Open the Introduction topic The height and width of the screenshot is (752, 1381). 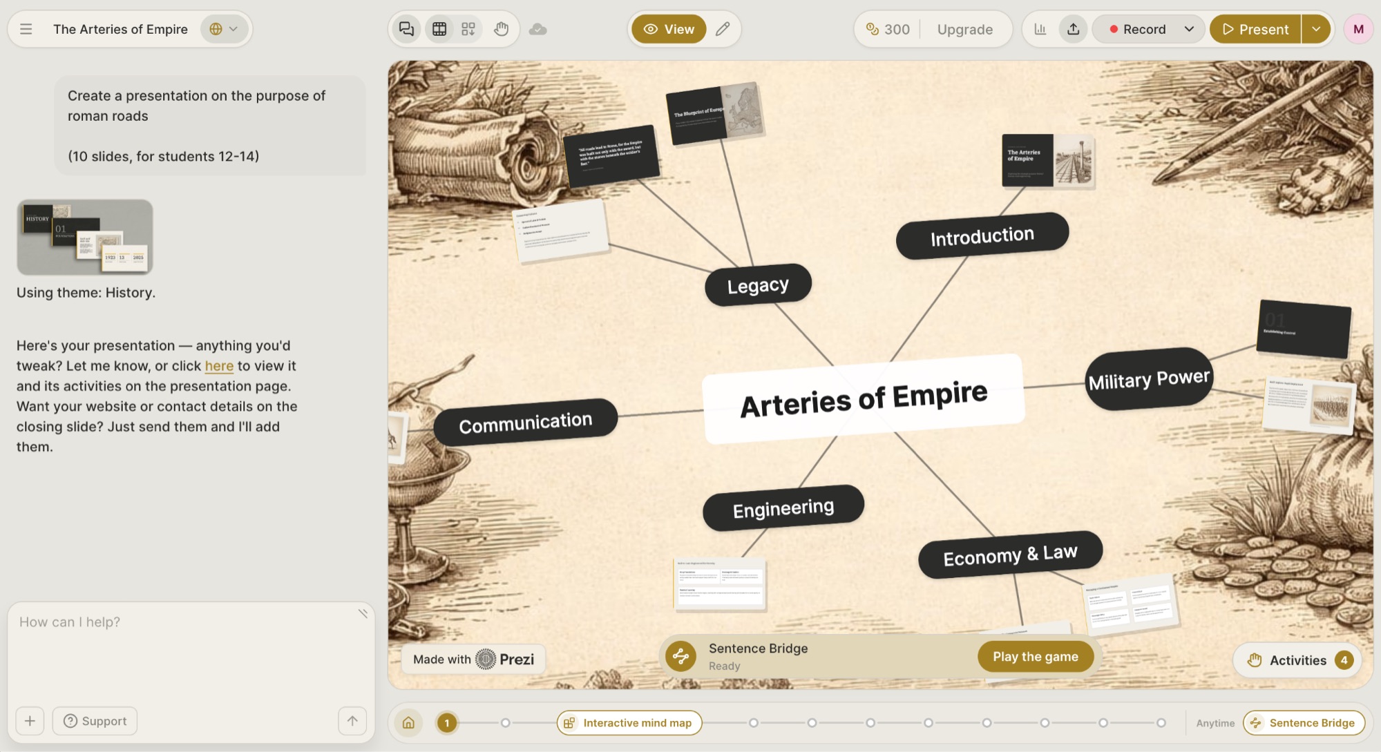(982, 236)
